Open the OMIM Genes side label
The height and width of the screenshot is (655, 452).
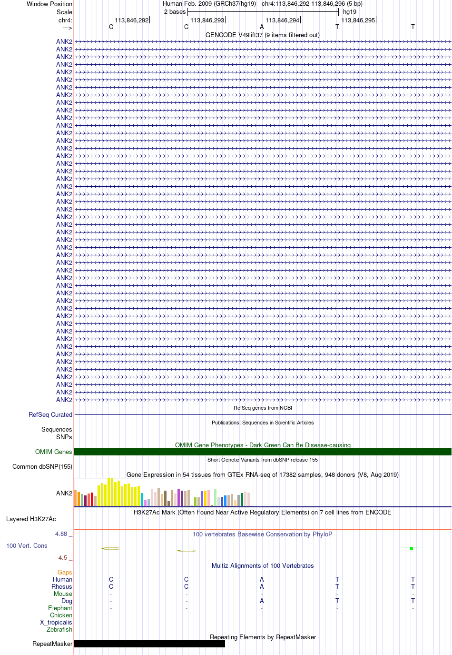(x=54, y=452)
